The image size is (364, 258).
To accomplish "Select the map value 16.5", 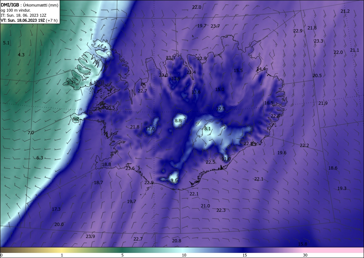I will [x=269, y=103].
